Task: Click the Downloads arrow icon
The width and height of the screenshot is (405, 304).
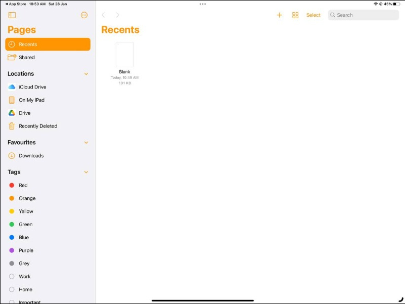Action: coord(12,156)
